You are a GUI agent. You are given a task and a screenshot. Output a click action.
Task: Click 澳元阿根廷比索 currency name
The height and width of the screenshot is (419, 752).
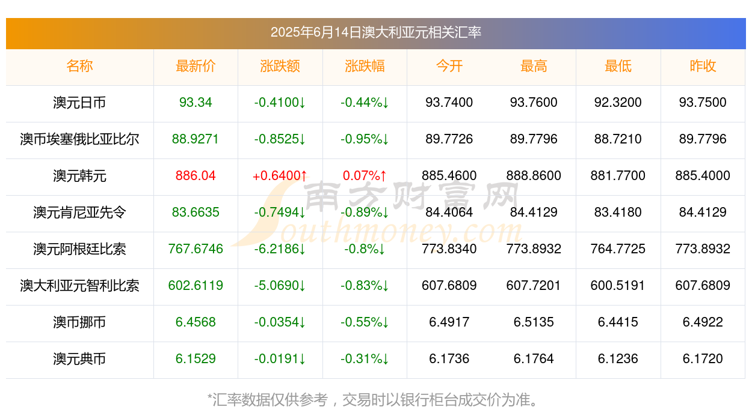(79, 249)
